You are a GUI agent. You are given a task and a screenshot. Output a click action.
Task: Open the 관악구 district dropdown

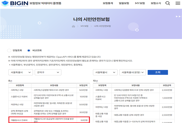pos(48,72)
